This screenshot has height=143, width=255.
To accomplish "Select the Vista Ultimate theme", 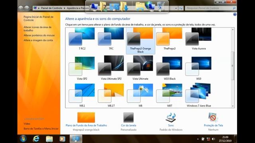I will (140, 68).
